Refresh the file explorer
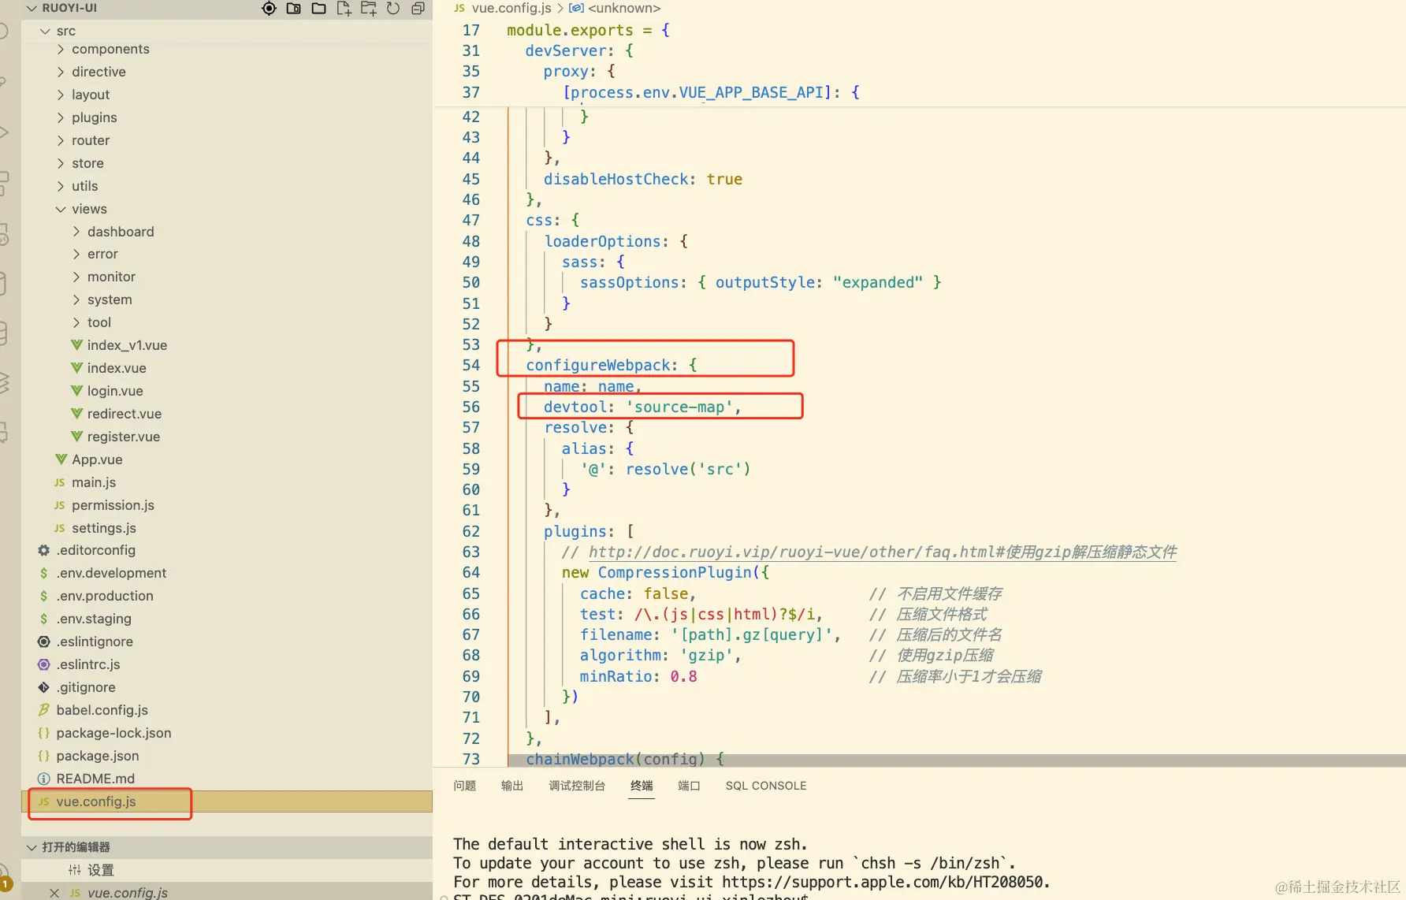Screen dimensions: 1406x900 (x=393, y=9)
